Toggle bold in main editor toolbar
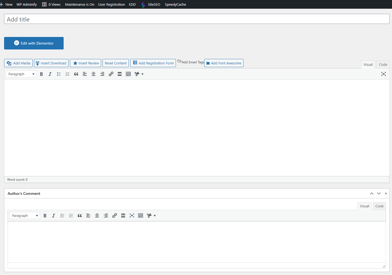The image size is (392, 275). pyautogui.click(x=41, y=74)
